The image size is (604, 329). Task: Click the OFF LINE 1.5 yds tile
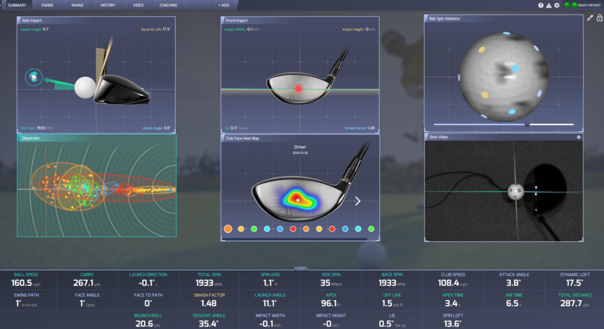tap(392, 300)
